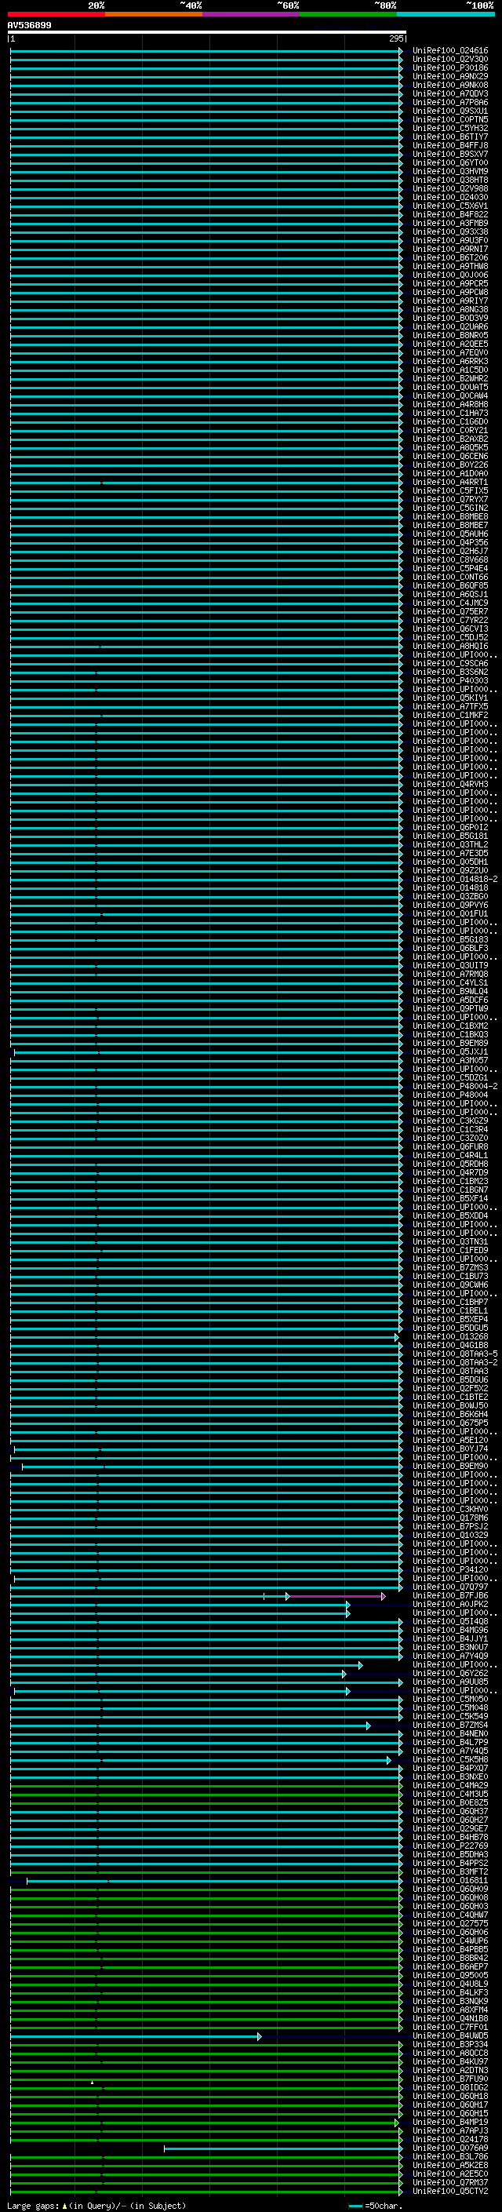Select label UniRef100_O24030
502x2212 pixels.
(450, 198)
